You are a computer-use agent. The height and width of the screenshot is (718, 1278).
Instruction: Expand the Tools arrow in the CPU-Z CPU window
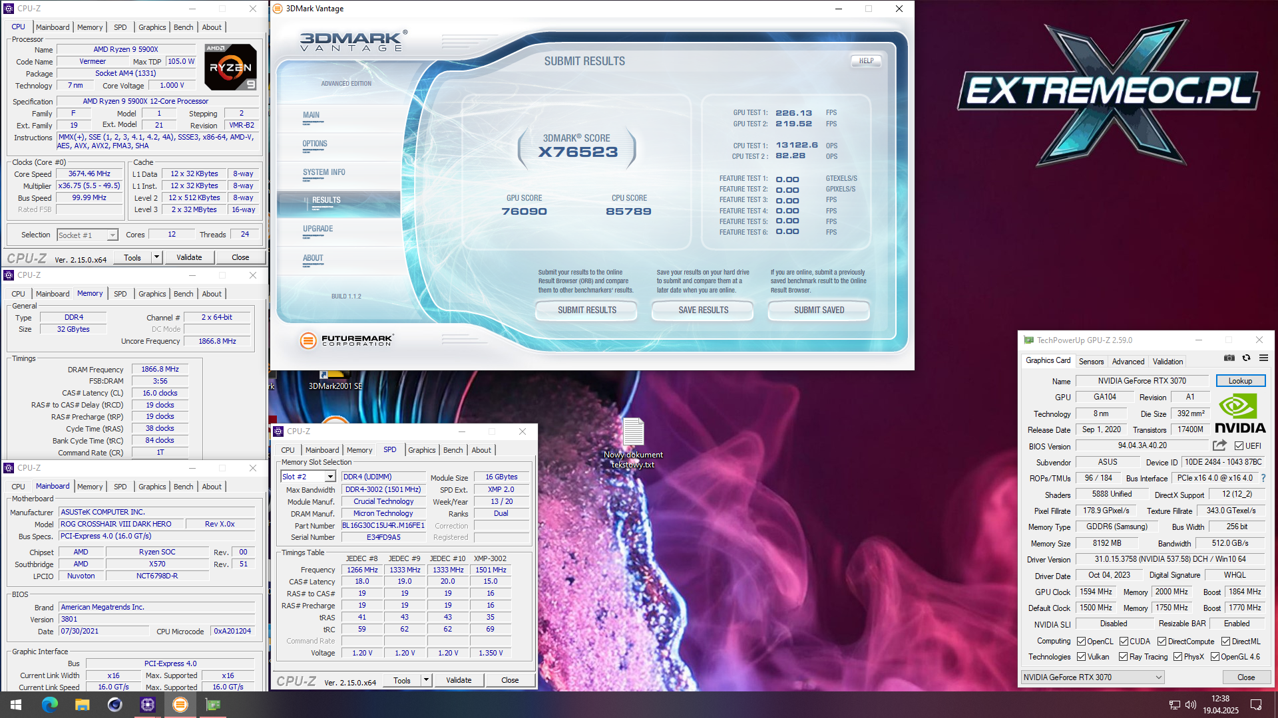(156, 257)
